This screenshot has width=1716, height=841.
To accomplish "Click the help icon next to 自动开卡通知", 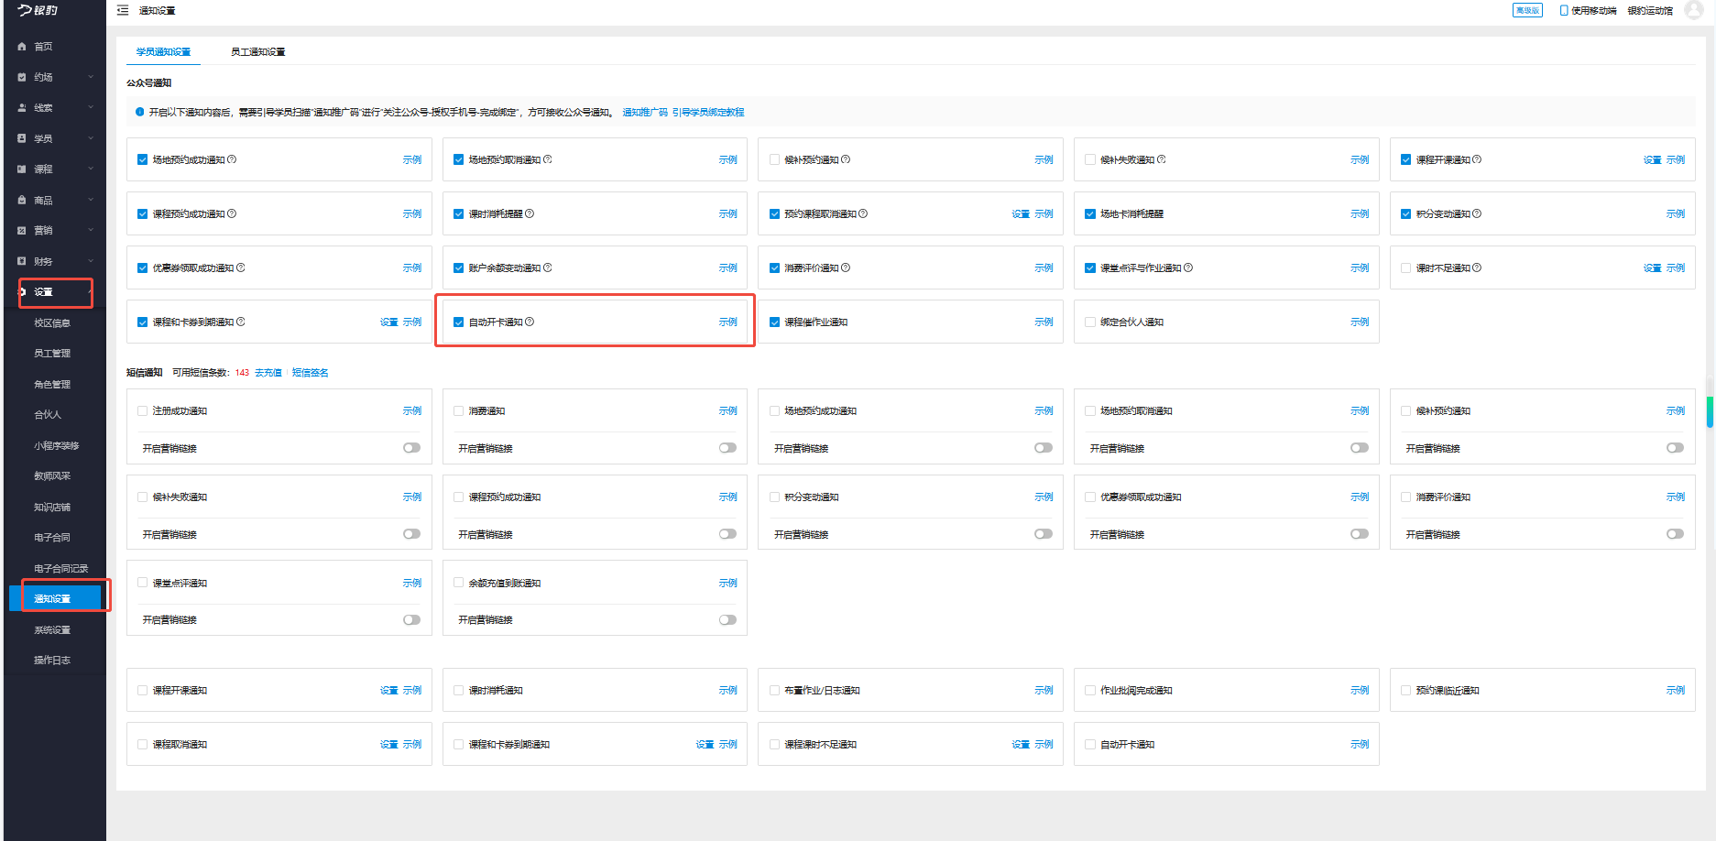I will pyautogui.click(x=530, y=322).
